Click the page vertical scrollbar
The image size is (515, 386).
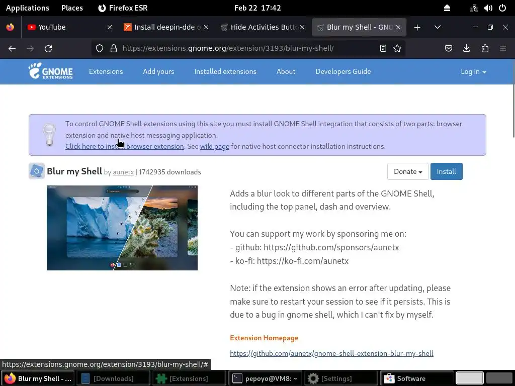513,112
